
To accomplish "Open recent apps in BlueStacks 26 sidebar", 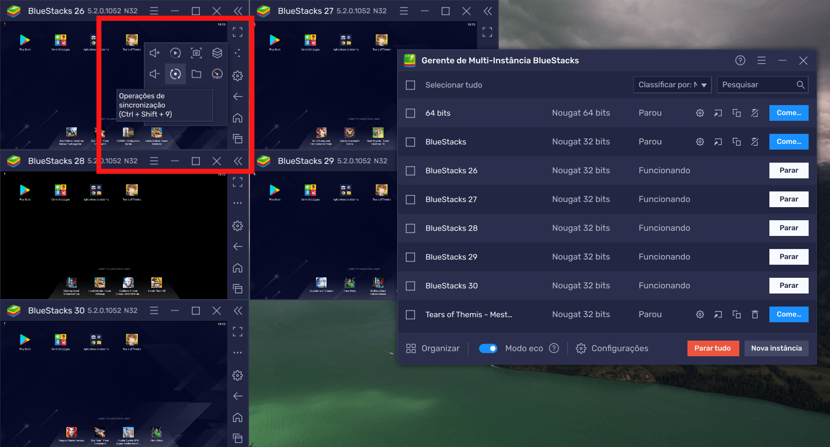I will coord(238,139).
